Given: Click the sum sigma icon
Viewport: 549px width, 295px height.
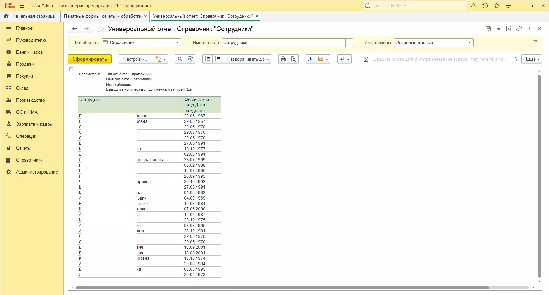Looking at the screenshot, I should pos(366,59).
